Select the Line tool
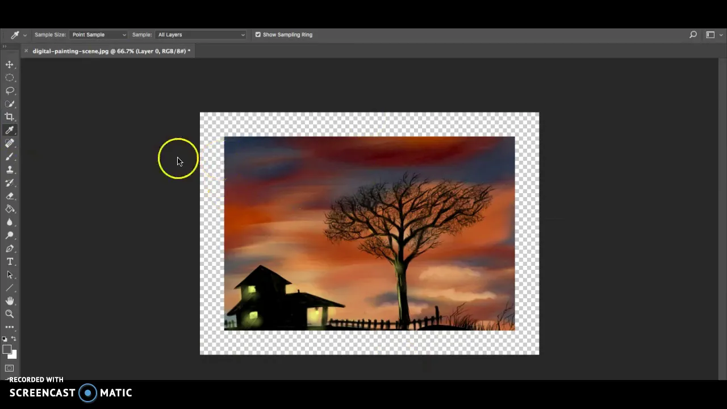727x409 pixels. [x=10, y=288]
